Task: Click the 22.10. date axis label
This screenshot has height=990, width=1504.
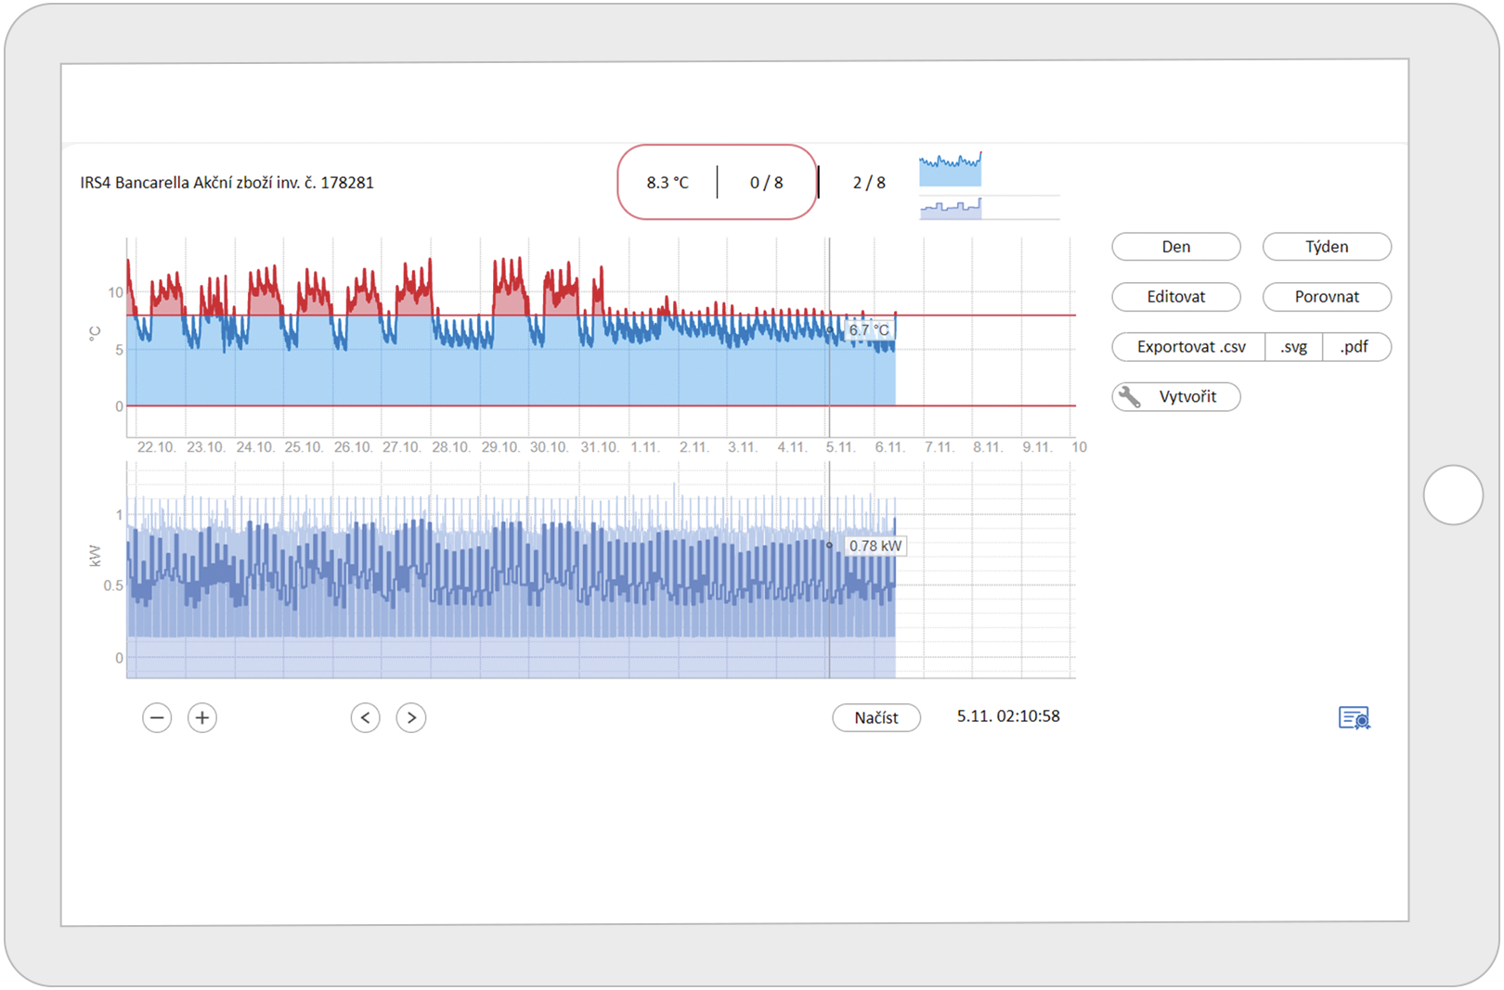Action: (x=156, y=447)
